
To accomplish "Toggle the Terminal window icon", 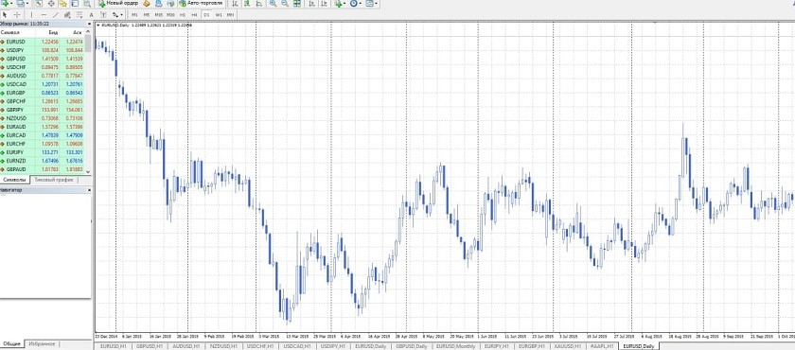I will (x=75, y=3).
